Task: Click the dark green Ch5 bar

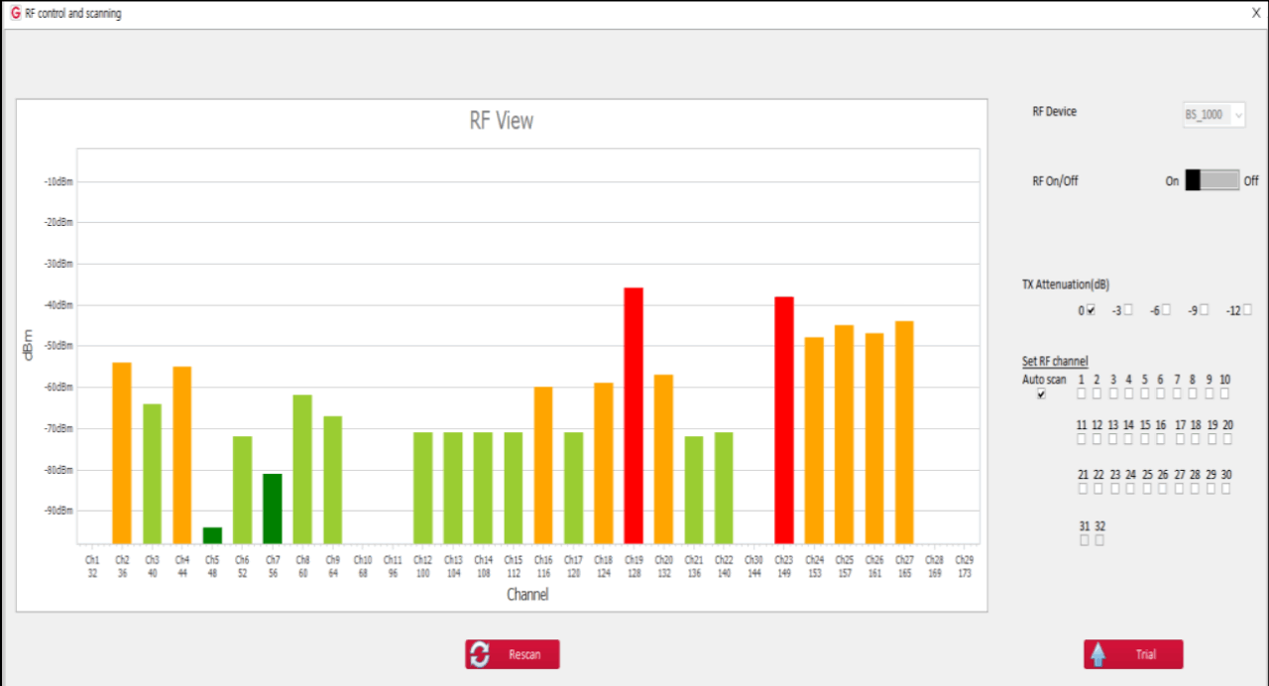Action: (212, 535)
